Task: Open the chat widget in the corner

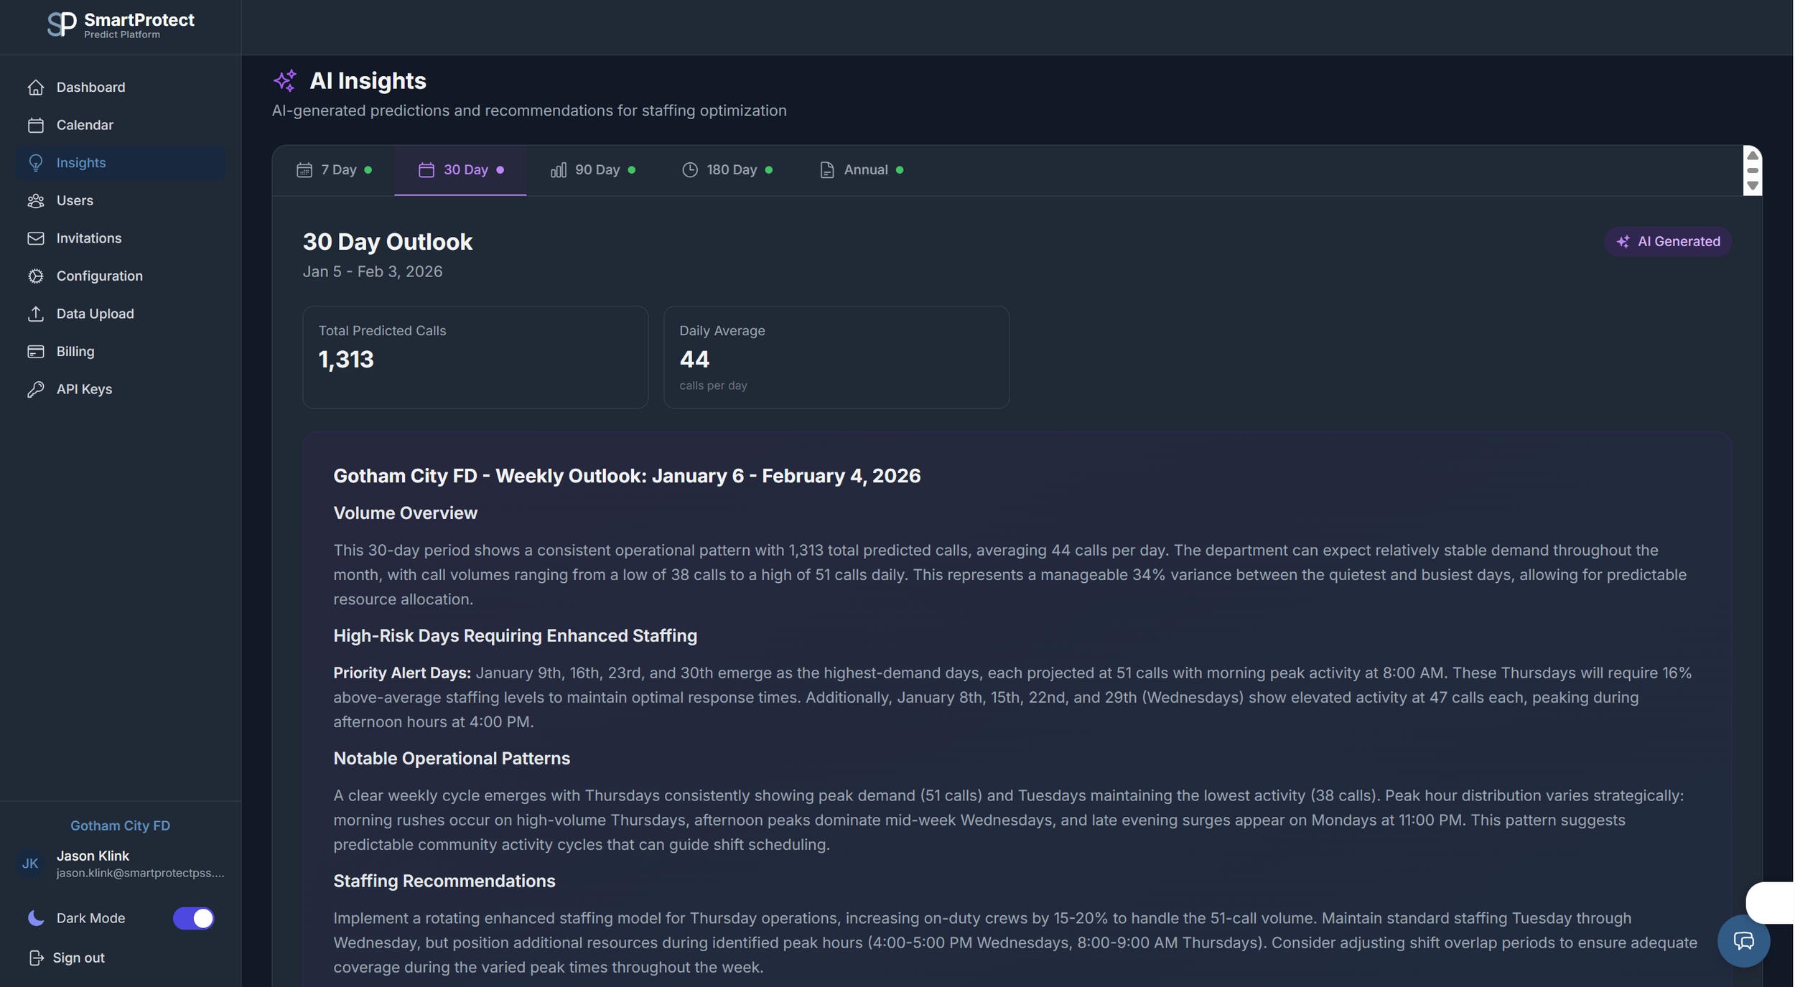Action: tap(1743, 941)
